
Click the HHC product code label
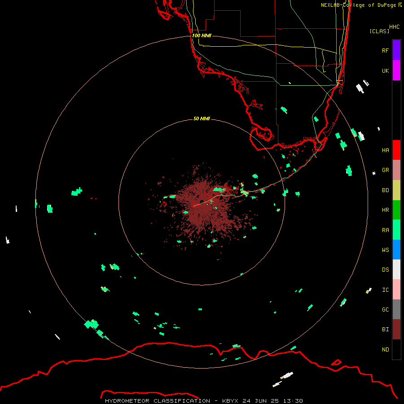pos(395,27)
